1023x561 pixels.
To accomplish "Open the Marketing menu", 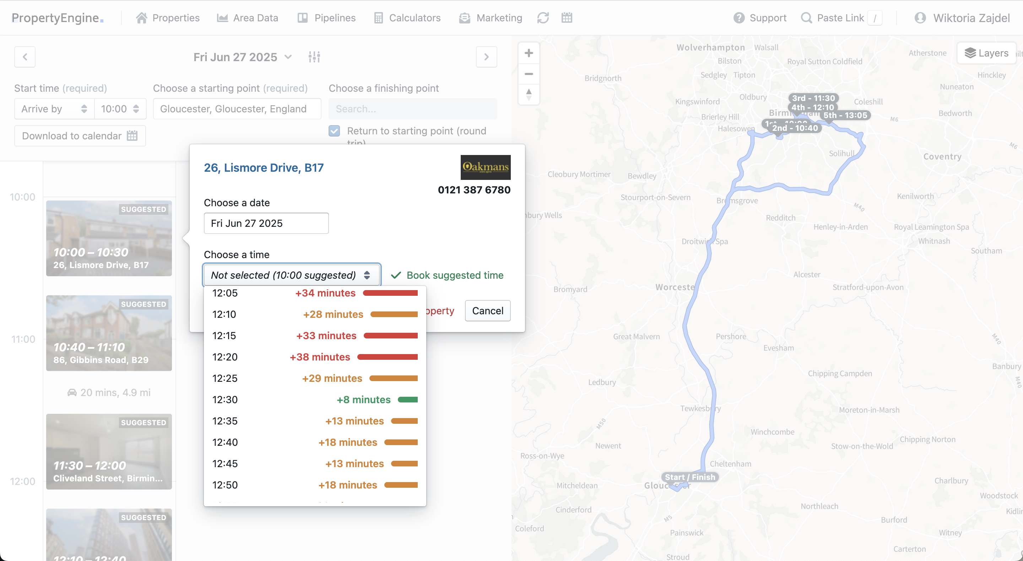I will coord(491,18).
